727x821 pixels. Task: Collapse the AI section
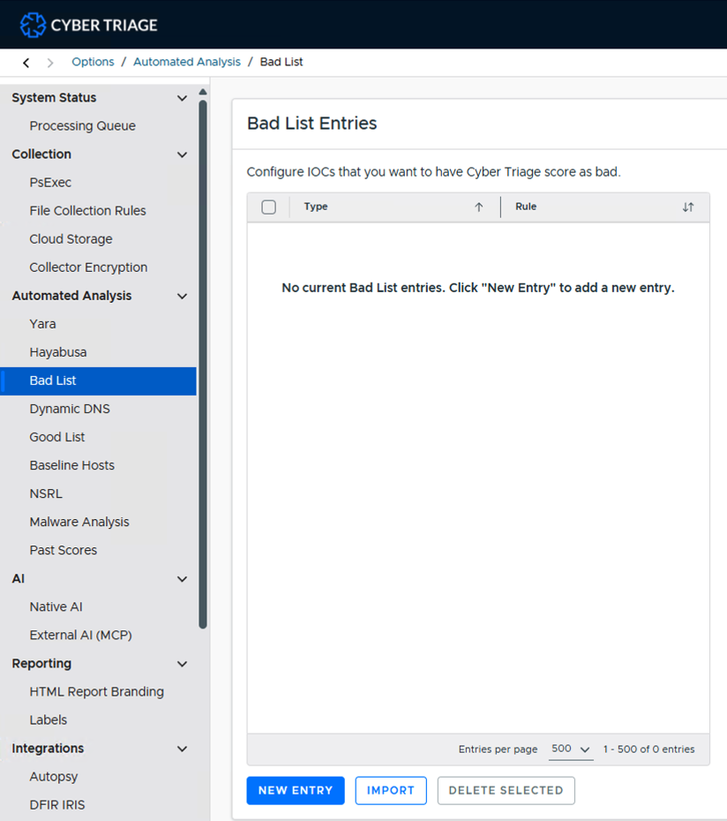coord(182,578)
